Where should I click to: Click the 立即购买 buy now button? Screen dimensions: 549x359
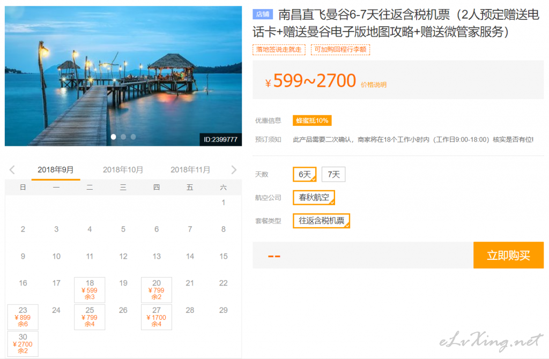click(x=508, y=255)
